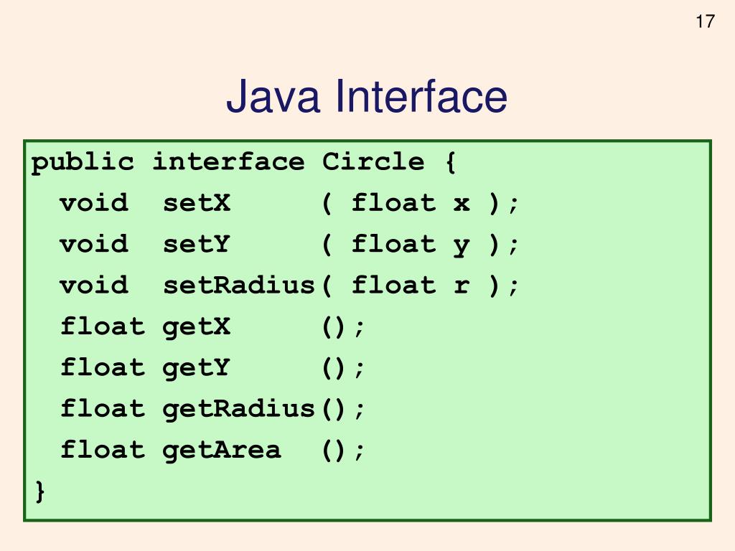Click the setRadius method name
Screen dimensions: 735x551
(238, 286)
